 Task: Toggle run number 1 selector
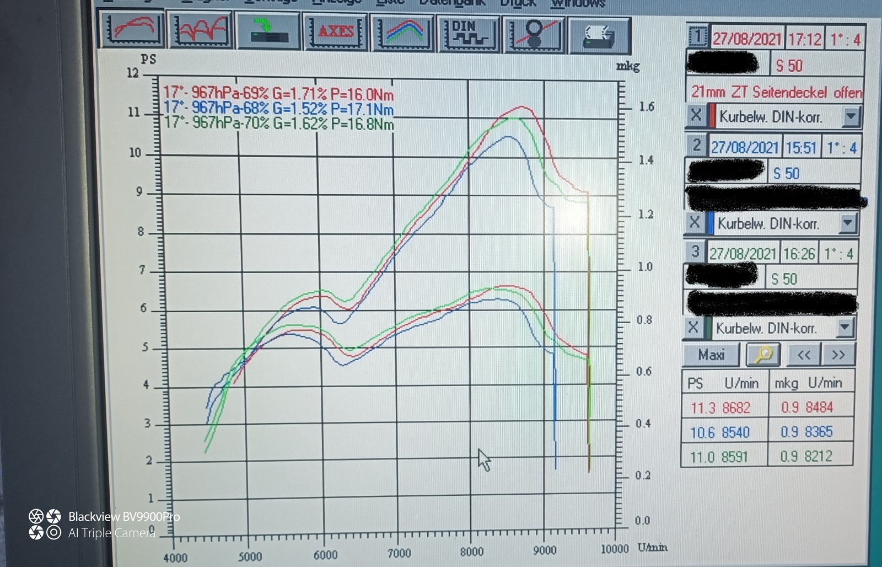[697, 38]
